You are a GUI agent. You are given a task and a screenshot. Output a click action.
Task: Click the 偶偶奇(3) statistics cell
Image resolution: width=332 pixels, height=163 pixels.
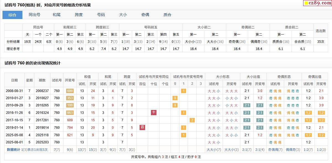click(293, 149)
